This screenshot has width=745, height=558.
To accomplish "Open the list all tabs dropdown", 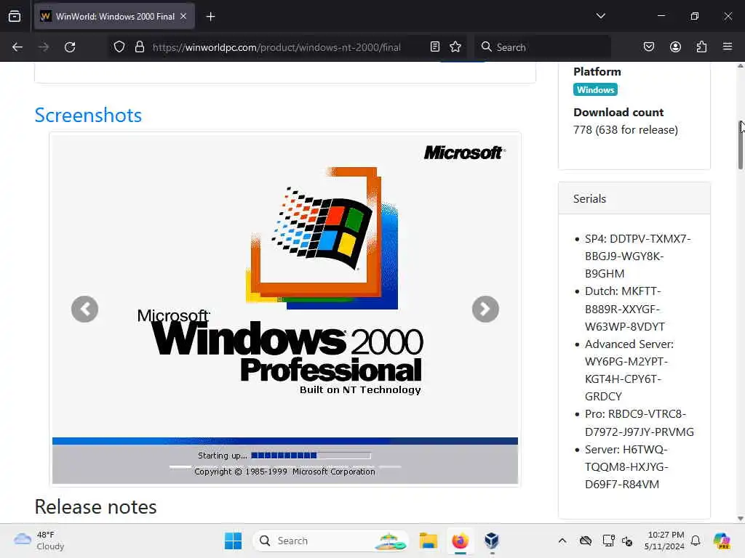I will (600, 16).
